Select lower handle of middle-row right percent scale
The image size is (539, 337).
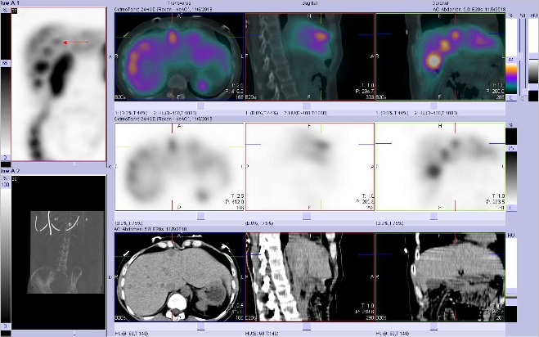[511, 208]
